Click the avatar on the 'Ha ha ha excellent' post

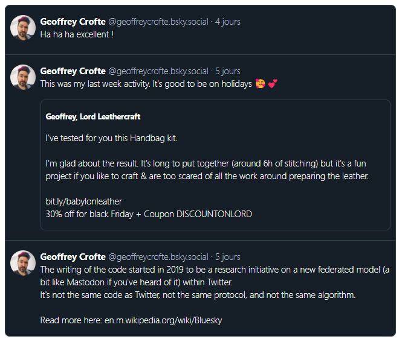click(23, 28)
